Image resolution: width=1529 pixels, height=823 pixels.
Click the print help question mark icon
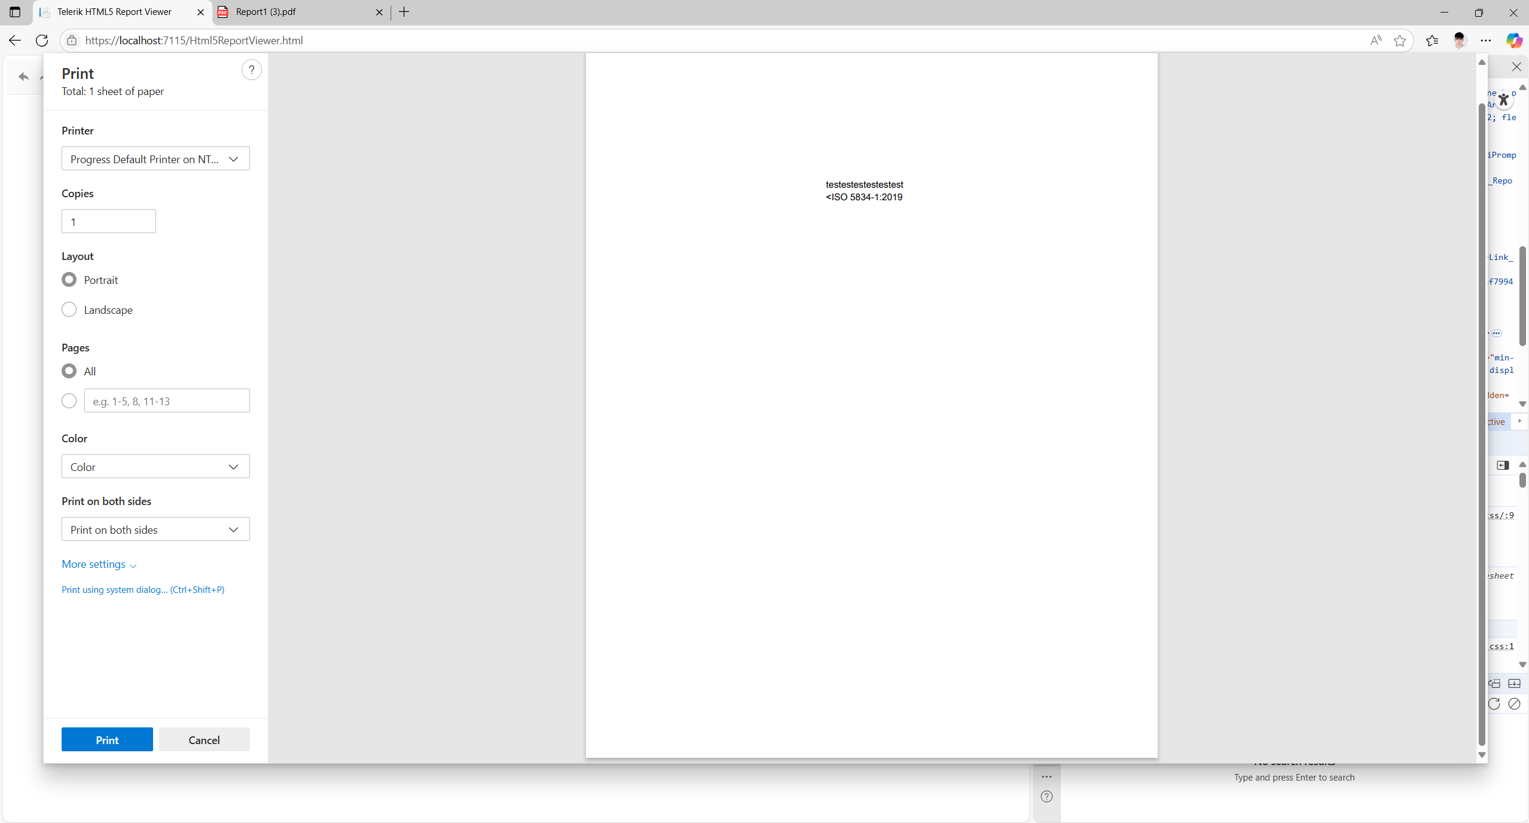(x=251, y=70)
